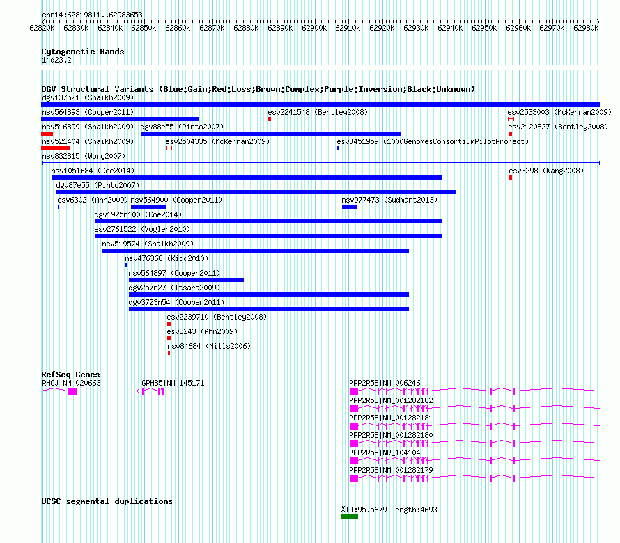Click nsv476368 (Kidd2010) variant label

click(x=166, y=258)
